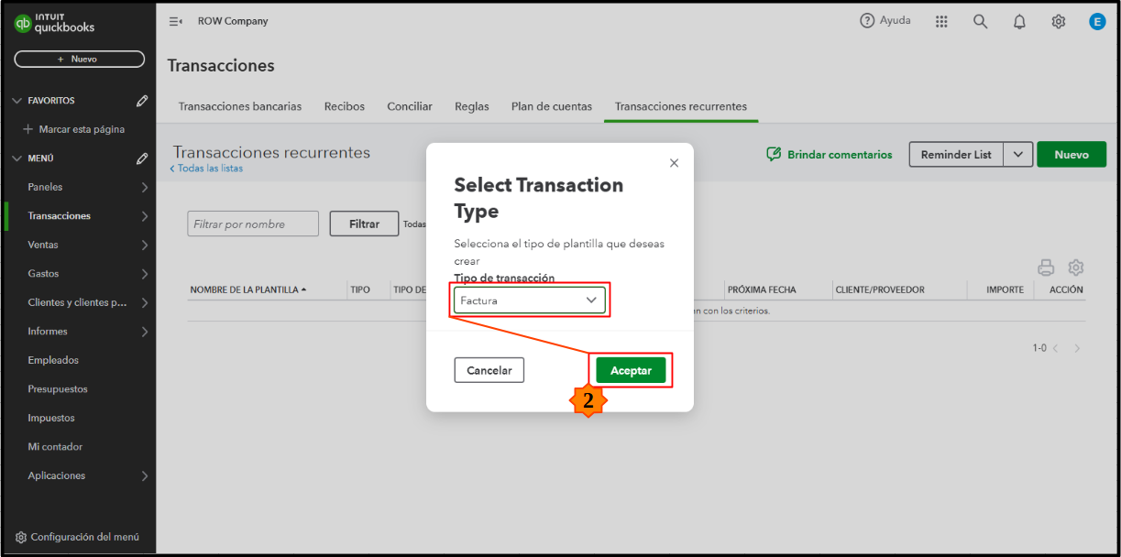The width and height of the screenshot is (1121, 557).
Task: Click the Próxima fecha column header
Action: (762, 289)
